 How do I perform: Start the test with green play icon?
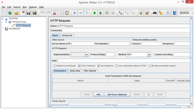click(95, 13)
